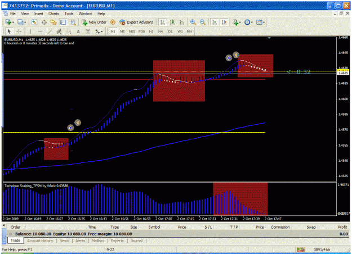The width and height of the screenshot is (352, 254).
Task: Open the Insert menu
Action: (39, 13)
